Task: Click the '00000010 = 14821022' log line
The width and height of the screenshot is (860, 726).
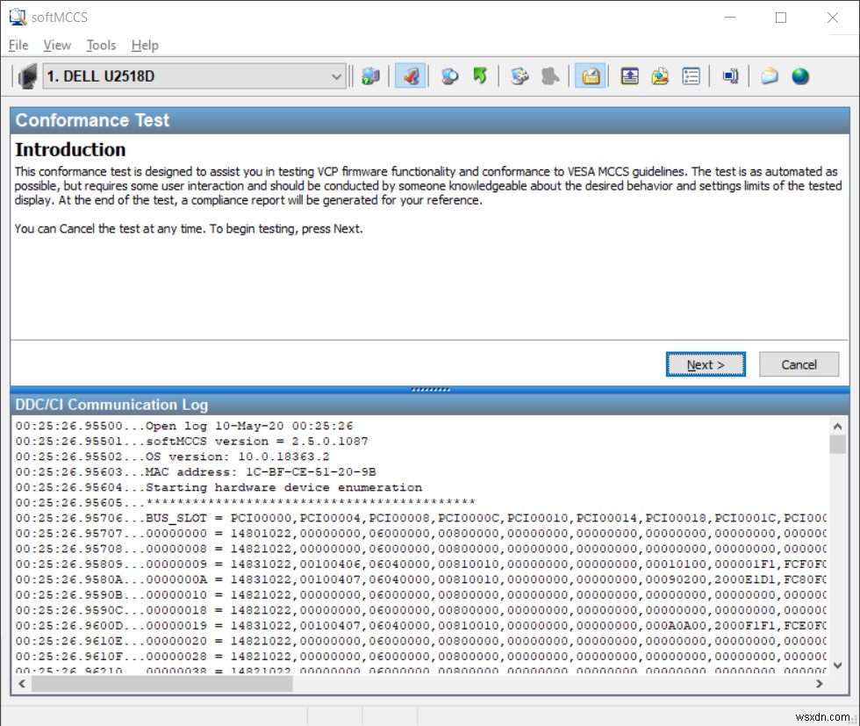Action: click(x=420, y=595)
